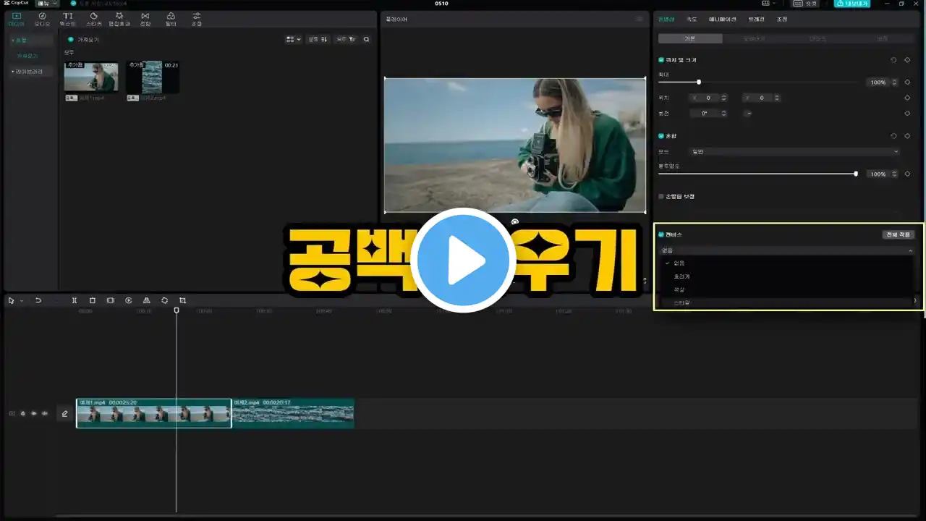This screenshot has width=926, height=521.
Task: Toggle the Canvas (캔버스) checkbox
Action: point(661,234)
